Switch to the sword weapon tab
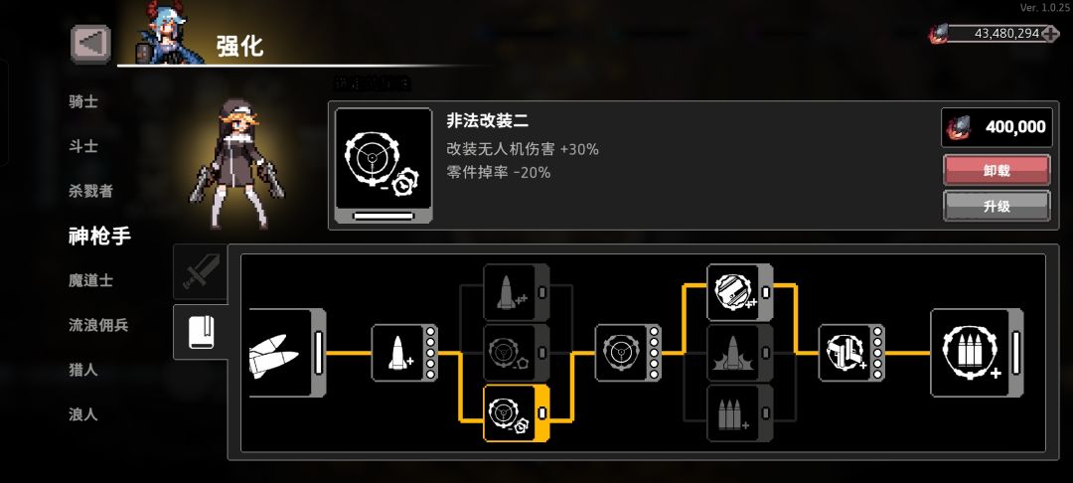The image size is (1073, 483). 201,272
